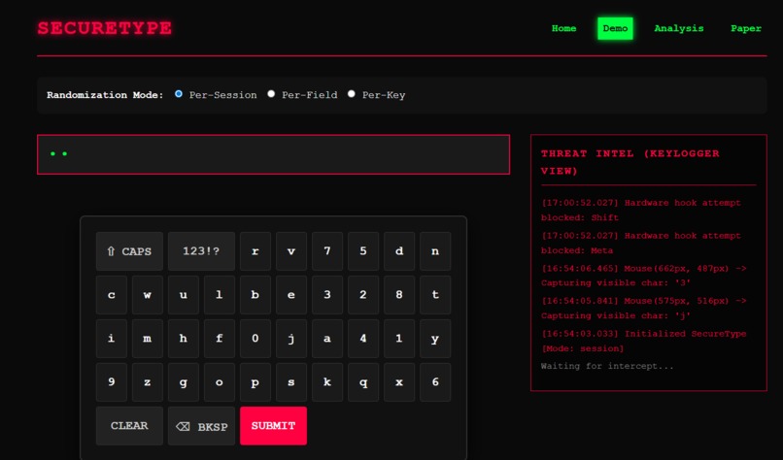Tap the 'd' key on virtual keyboard
Viewport: 783px width, 460px height.
tap(399, 251)
